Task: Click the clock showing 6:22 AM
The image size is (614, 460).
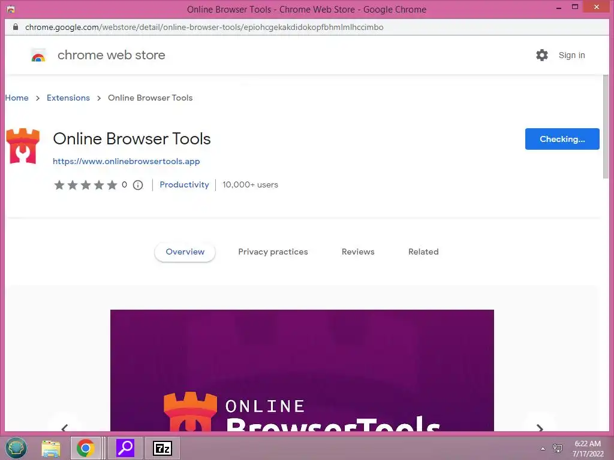Action: tap(588, 444)
